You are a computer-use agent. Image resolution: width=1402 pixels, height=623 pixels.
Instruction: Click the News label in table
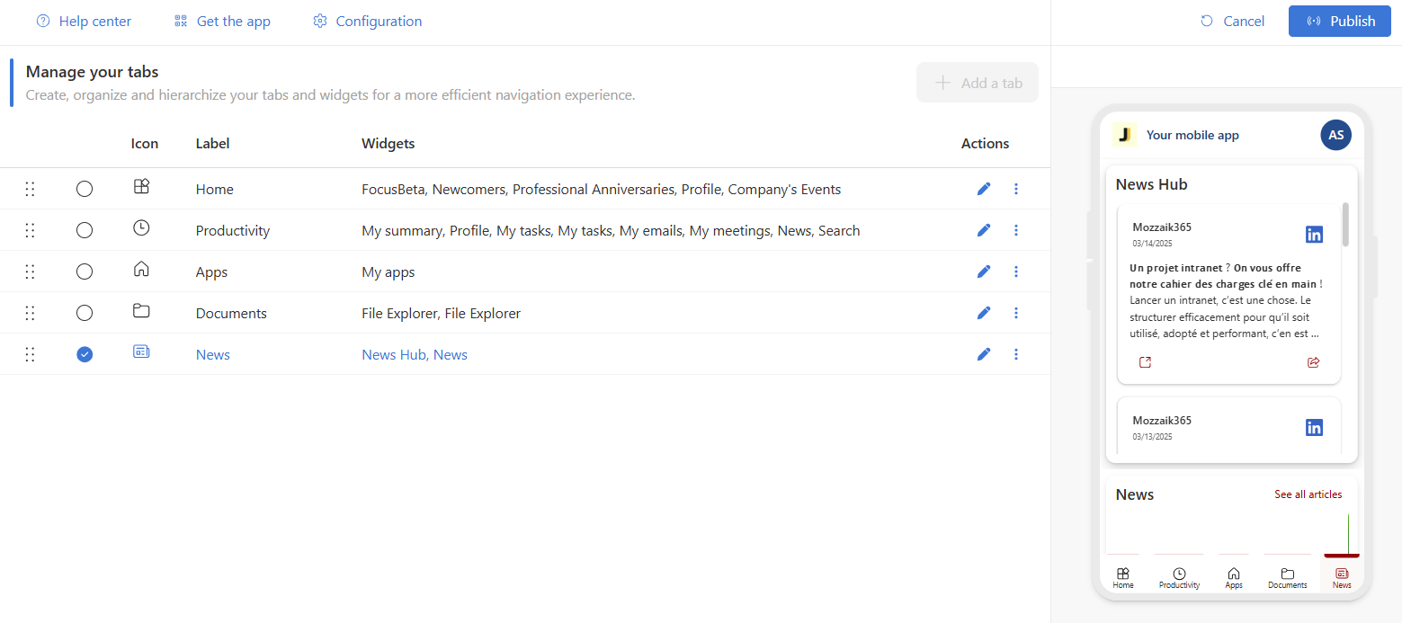click(213, 354)
